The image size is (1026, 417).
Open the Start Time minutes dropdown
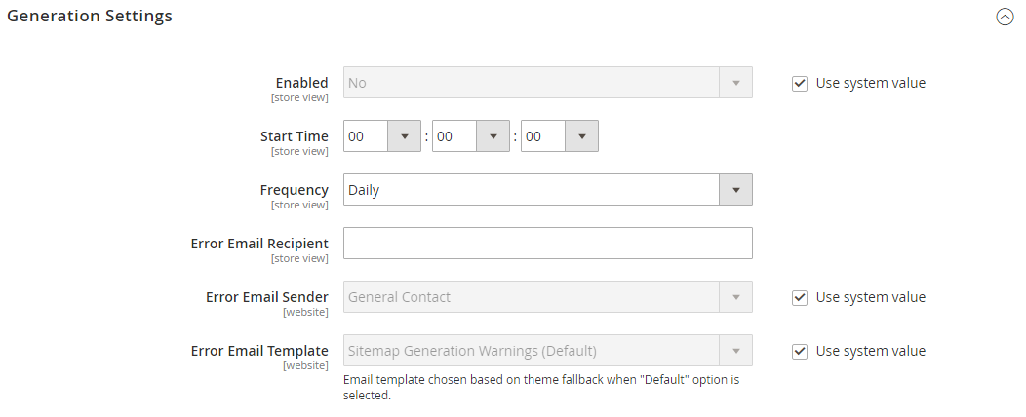pos(470,136)
